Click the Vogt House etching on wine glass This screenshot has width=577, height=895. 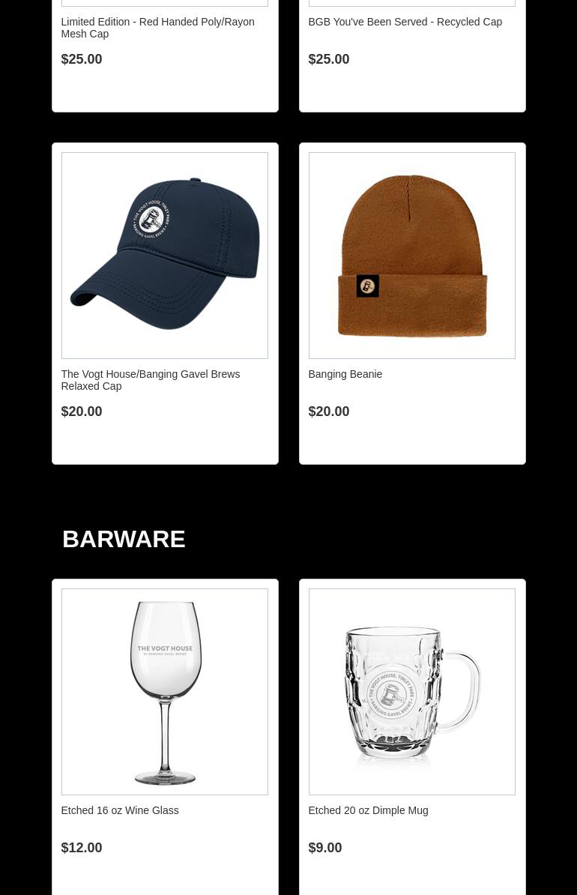coord(164,650)
